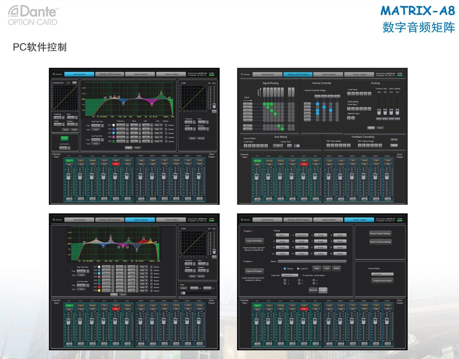Select the Local PC radio button
Image resolution: width=459 pixels, height=359 pixels.
pos(298,269)
